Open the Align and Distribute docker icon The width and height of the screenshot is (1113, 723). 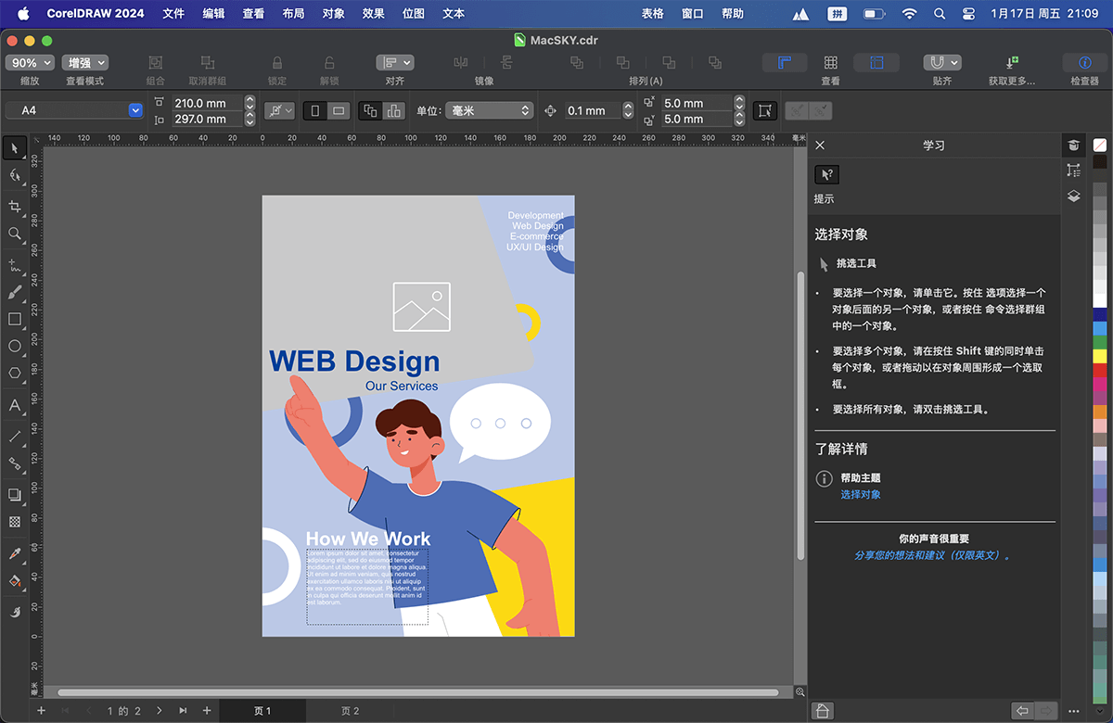tap(1074, 171)
